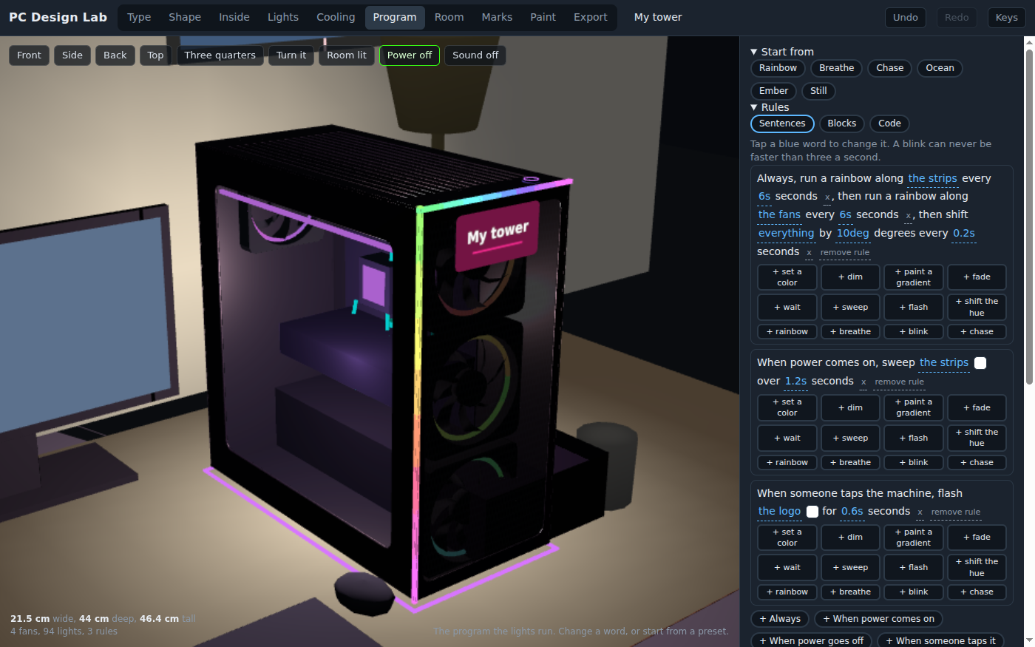Delete the shift step with its x
The height and width of the screenshot is (647, 1035).
tap(809, 253)
